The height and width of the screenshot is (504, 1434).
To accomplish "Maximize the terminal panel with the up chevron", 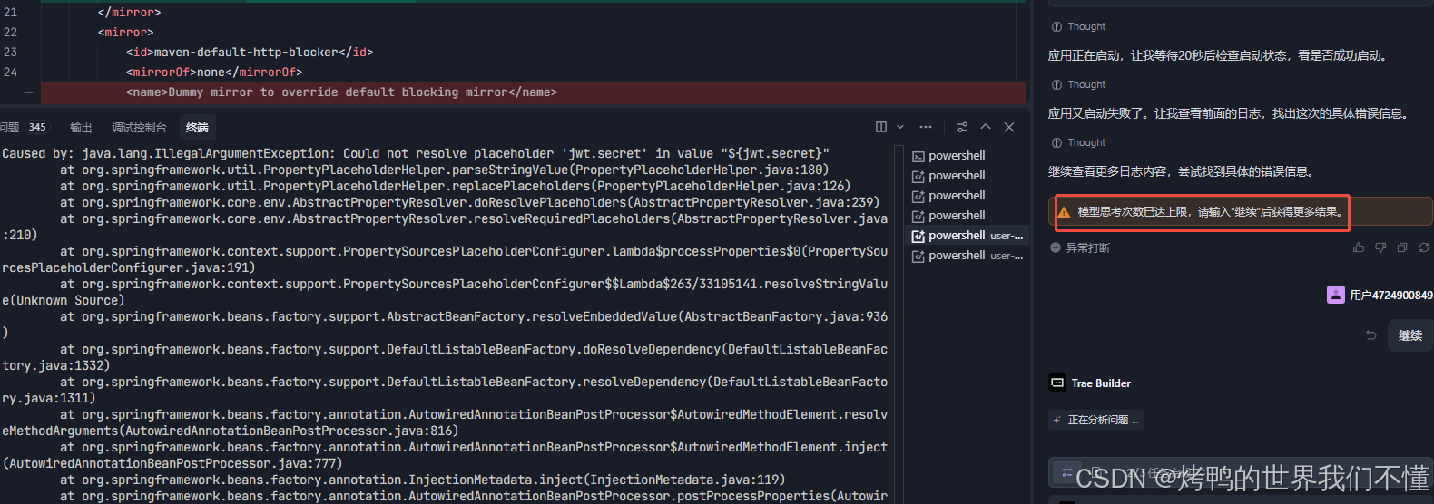I will tap(986, 127).
